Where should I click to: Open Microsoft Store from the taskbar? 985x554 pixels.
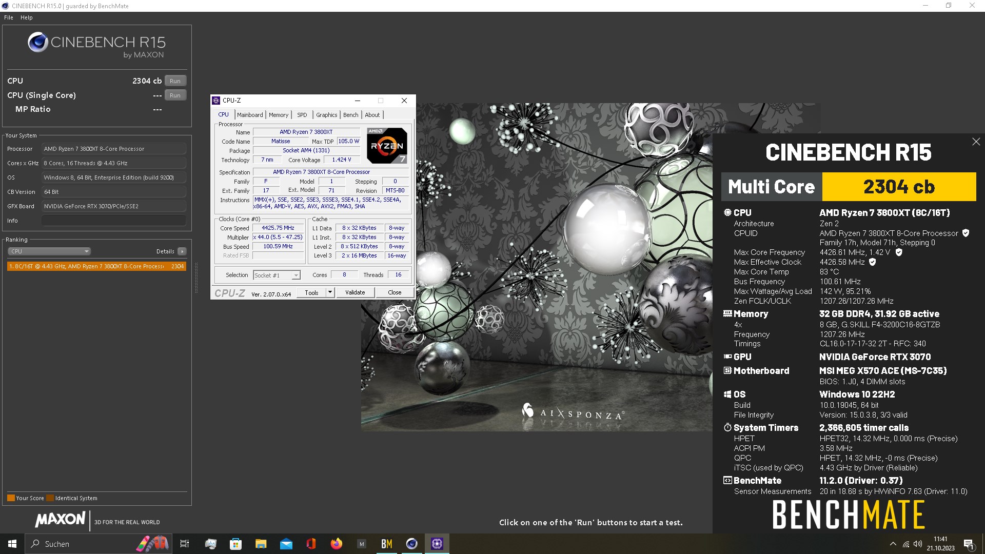click(x=235, y=544)
